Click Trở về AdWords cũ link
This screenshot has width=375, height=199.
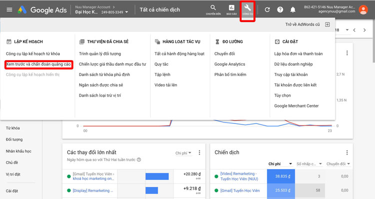pyautogui.click(x=302, y=24)
